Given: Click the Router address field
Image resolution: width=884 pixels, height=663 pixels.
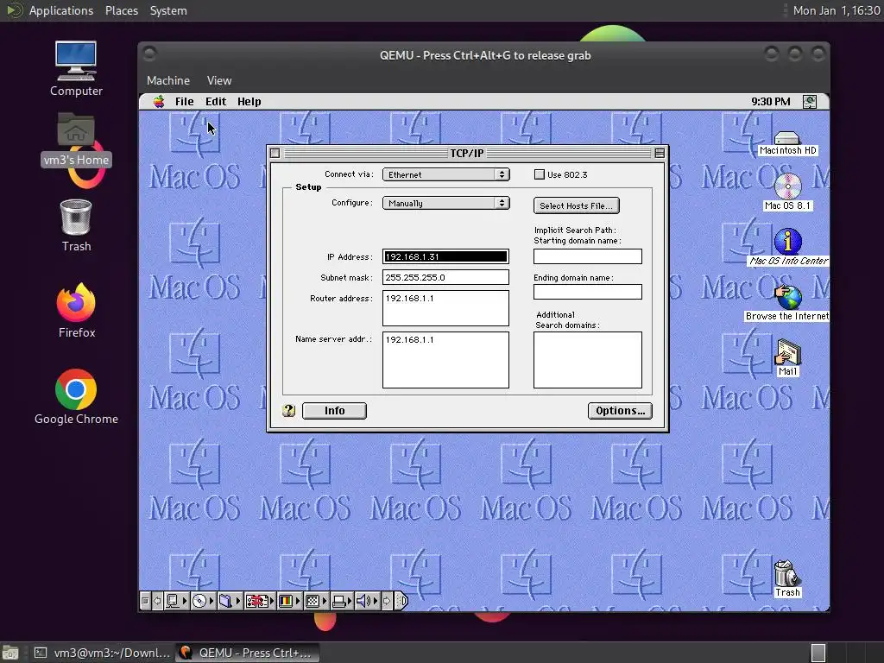Looking at the screenshot, I should [x=445, y=308].
